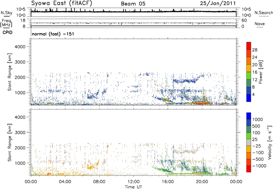Click the 'N.Sky' legend label
273x189 pixels.
pos(6,13)
